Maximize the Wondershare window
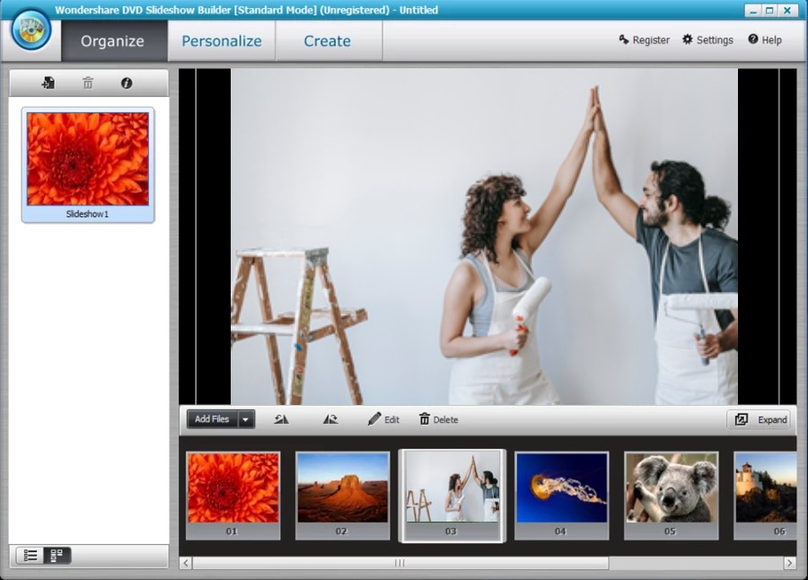Screen dimensions: 808x580 [x=770, y=10]
